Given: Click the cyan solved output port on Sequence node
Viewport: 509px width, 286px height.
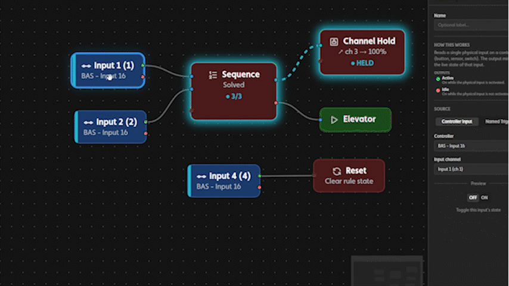Looking at the screenshot, I should 276,80.
